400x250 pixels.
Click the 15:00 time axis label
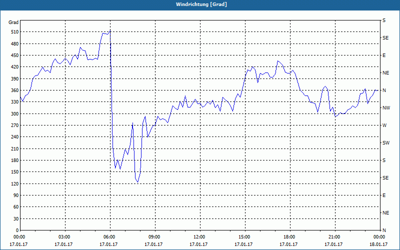pos(244,236)
